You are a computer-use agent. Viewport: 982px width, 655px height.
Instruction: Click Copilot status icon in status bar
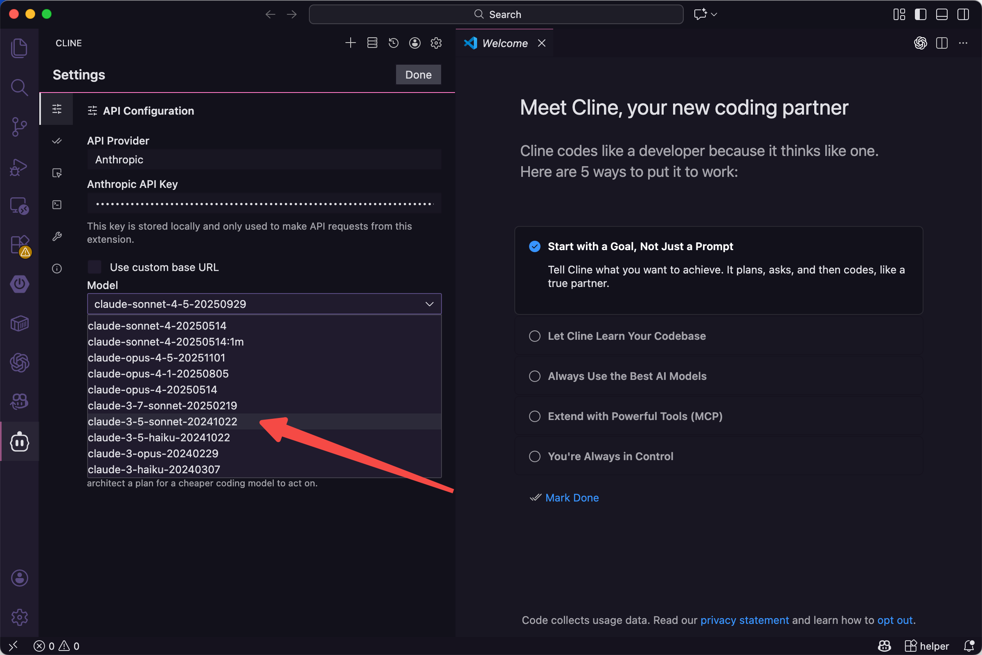pyautogui.click(x=884, y=646)
